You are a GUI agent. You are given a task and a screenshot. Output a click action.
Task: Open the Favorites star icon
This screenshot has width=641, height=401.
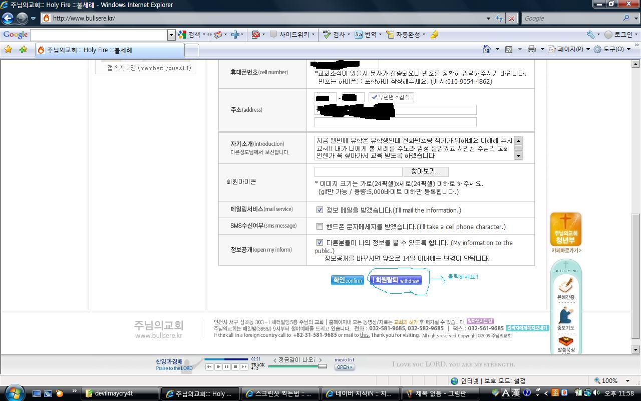(8, 49)
